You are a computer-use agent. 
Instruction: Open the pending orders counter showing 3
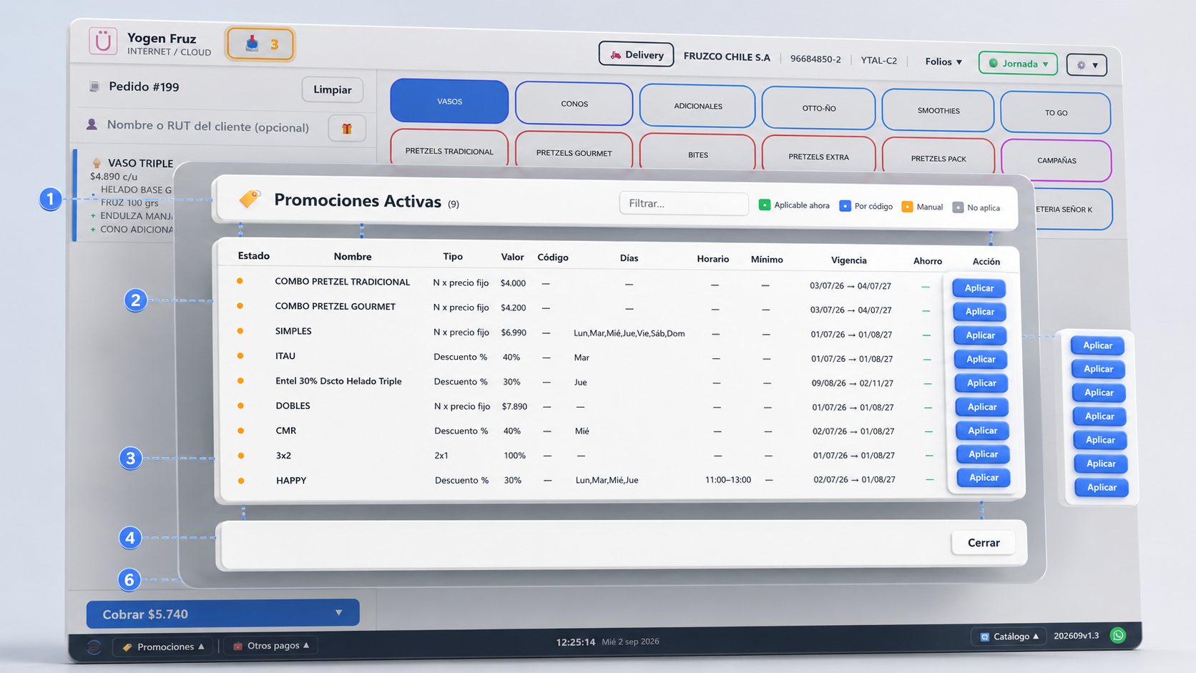[x=260, y=44]
